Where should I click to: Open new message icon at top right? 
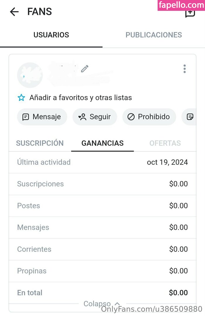click(x=190, y=13)
